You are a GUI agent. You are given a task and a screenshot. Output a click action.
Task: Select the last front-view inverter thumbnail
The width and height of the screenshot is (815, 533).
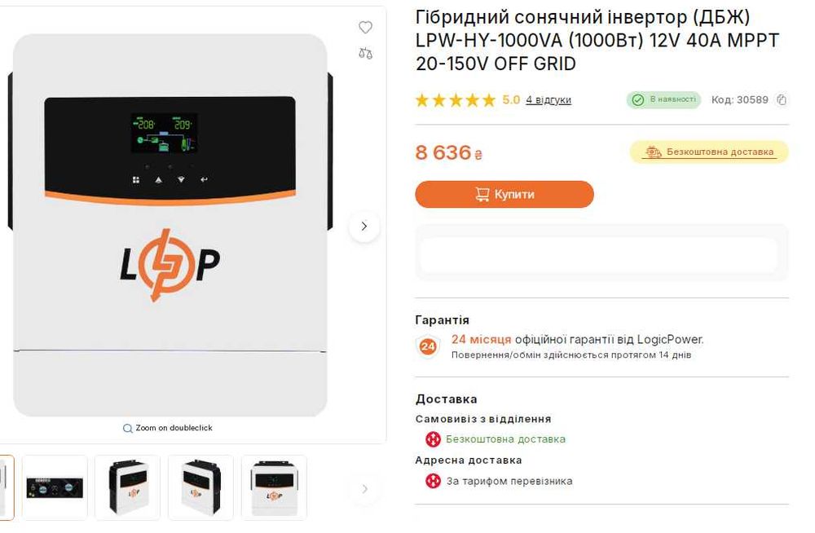click(274, 487)
